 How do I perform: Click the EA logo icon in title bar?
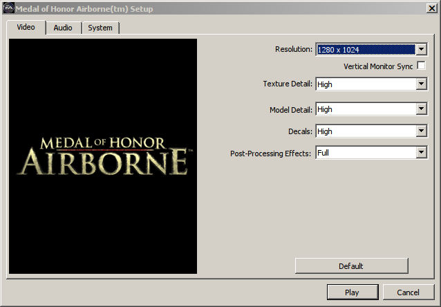pos(8,8)
